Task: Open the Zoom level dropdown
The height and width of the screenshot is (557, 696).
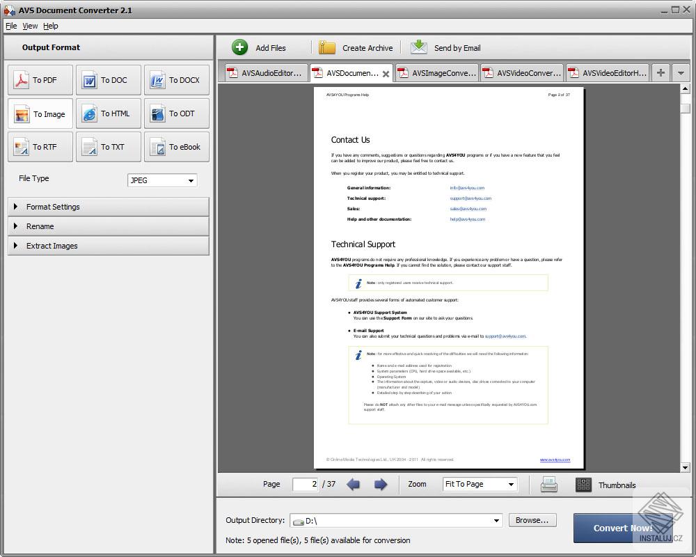Action: [x=480, y=484]
